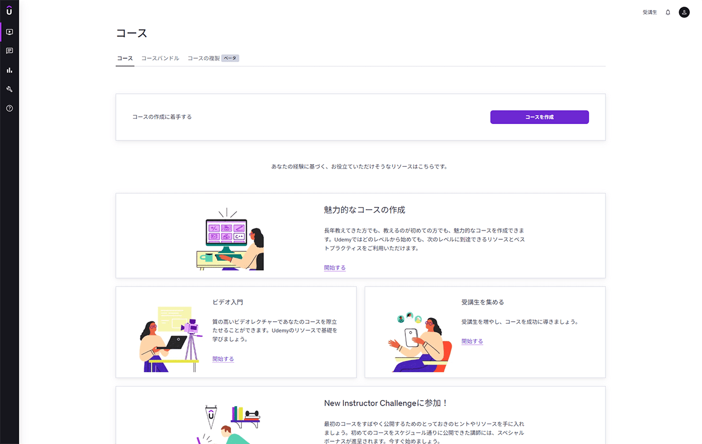Viewport: 702px width, 444px height.
Task: Open Resources via the question mark icon
Action: (9, 108)
